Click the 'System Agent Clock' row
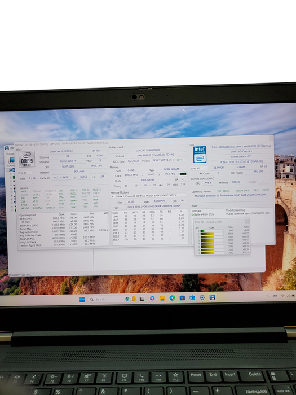The width and height of the screenshot is (296, 395). click(63, 245)
